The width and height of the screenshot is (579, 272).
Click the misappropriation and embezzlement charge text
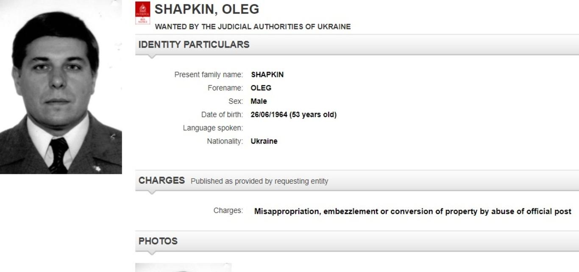[412, 211]
